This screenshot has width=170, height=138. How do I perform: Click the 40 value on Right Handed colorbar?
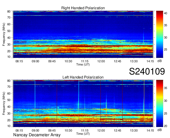(x=165, y=13)
